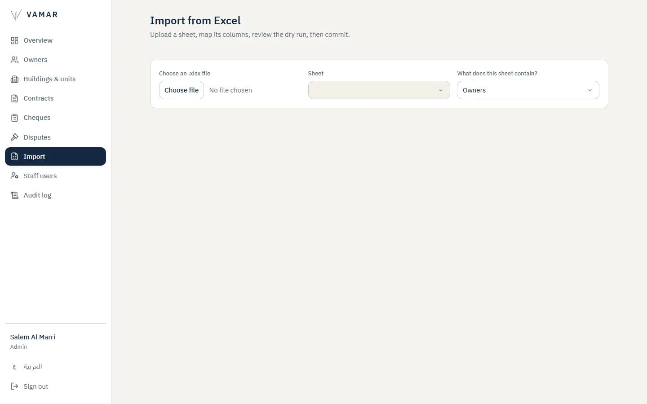The height and width of the screenshot is (404, 647).
Task: Click the Sign out arrow icon
Action: [14, 386]
